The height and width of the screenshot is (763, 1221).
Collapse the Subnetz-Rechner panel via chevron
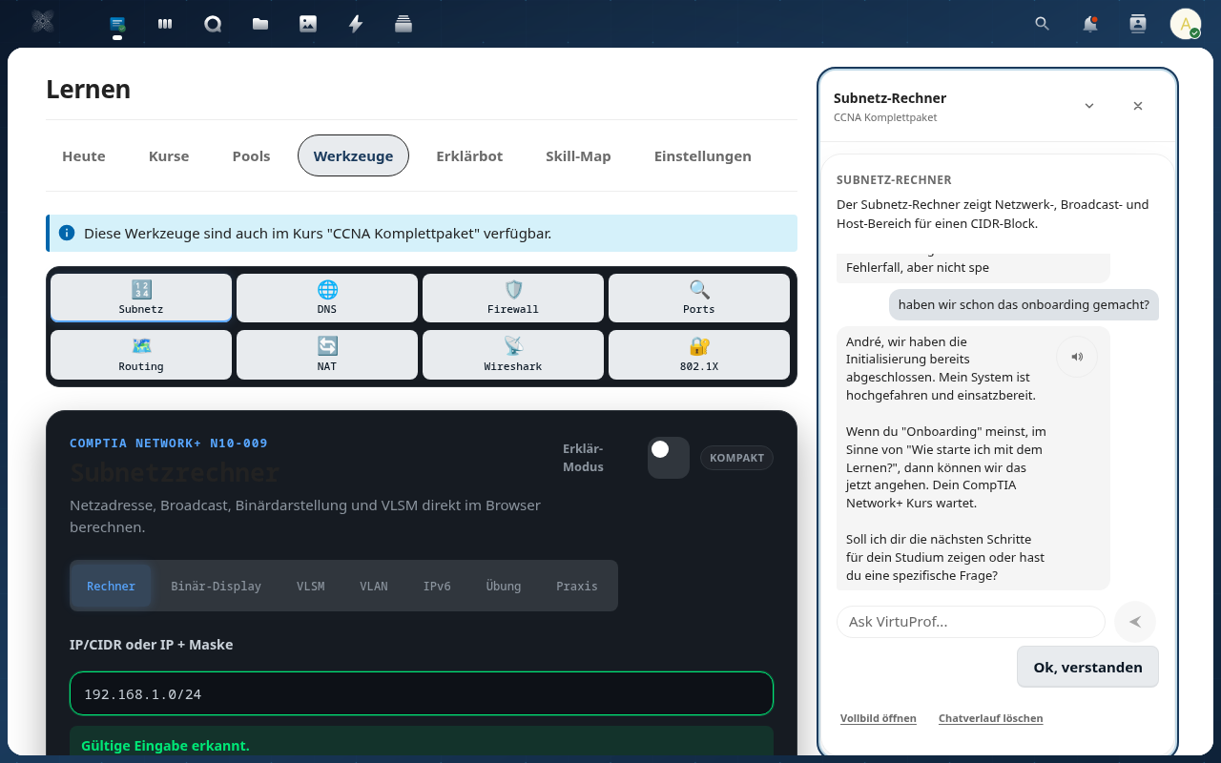1088,106
